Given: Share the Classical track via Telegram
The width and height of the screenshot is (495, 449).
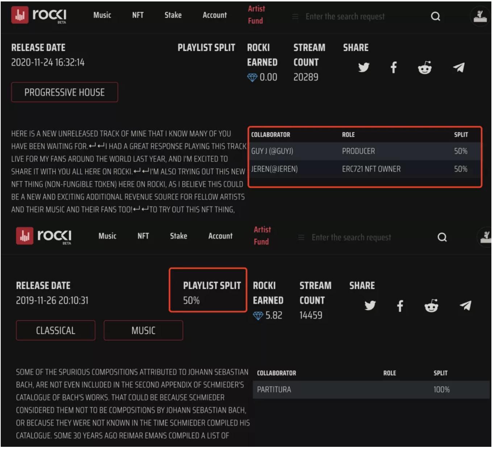Looking at the screenshot, I should (465, 306).
